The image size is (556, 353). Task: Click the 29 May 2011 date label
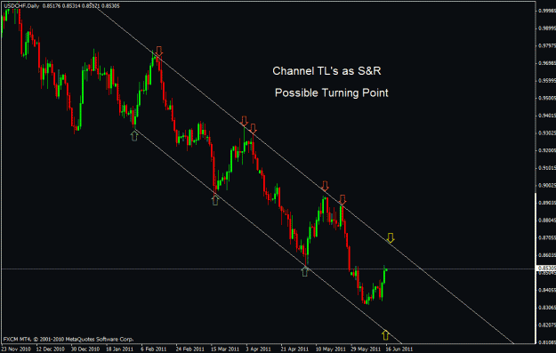coord(366,349)
